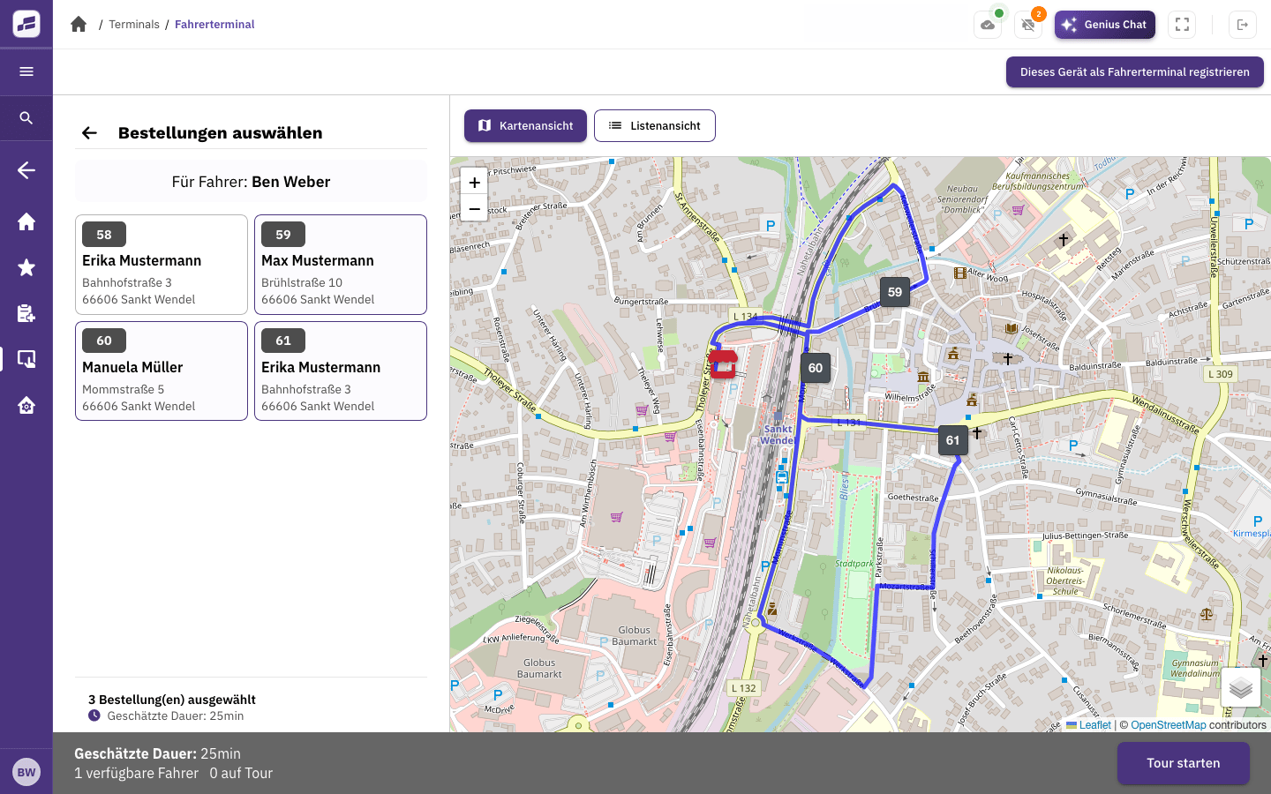This screenshot has width=1271, height=794.
Task: Click map marker 60
Action: click(816, 368)
